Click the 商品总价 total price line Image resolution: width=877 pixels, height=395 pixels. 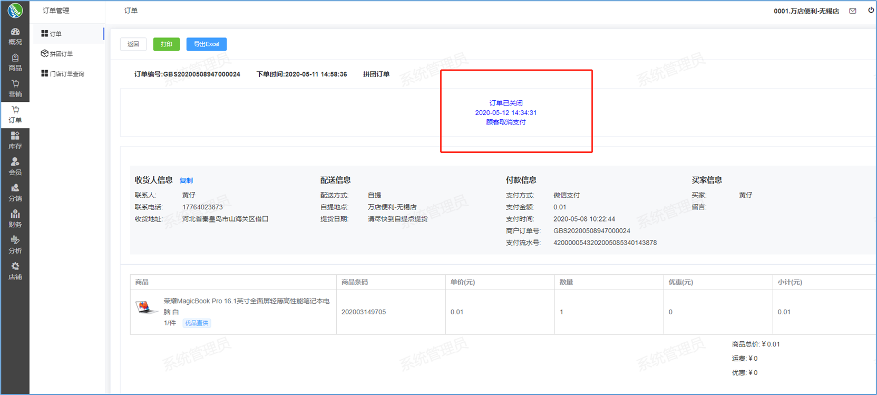[756, 344]
